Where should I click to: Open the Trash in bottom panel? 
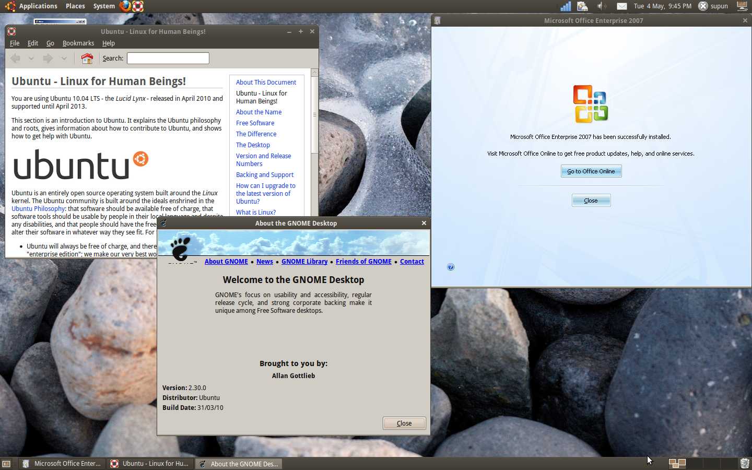745,463
